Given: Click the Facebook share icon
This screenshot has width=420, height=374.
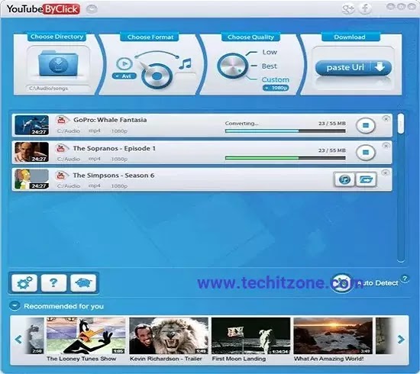Looking at the screenshot, I should (365, 9).
